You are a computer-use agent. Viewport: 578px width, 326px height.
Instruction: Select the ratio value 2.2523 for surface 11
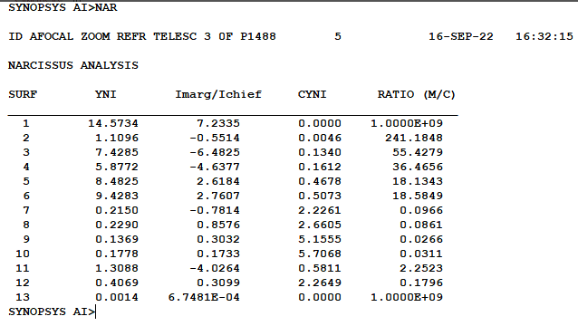click(421, 268)
